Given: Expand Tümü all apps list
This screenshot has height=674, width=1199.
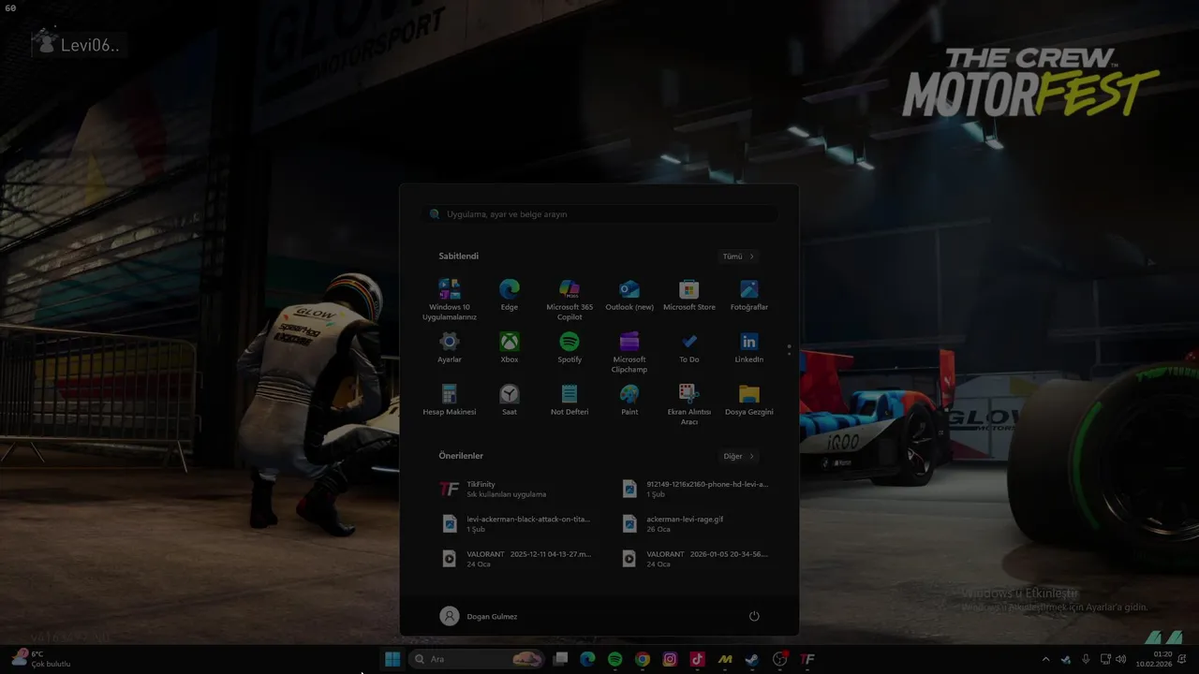Looking at the screenshot, I should [738, 256].
